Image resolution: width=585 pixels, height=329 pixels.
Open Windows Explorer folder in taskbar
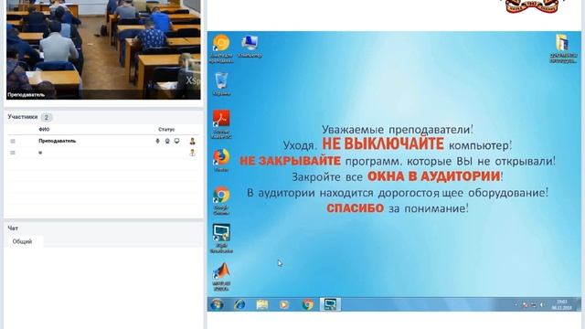coord(262,304)
